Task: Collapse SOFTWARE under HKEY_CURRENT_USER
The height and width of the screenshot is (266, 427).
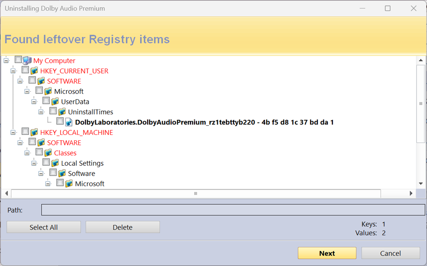Action: point(20,81)
